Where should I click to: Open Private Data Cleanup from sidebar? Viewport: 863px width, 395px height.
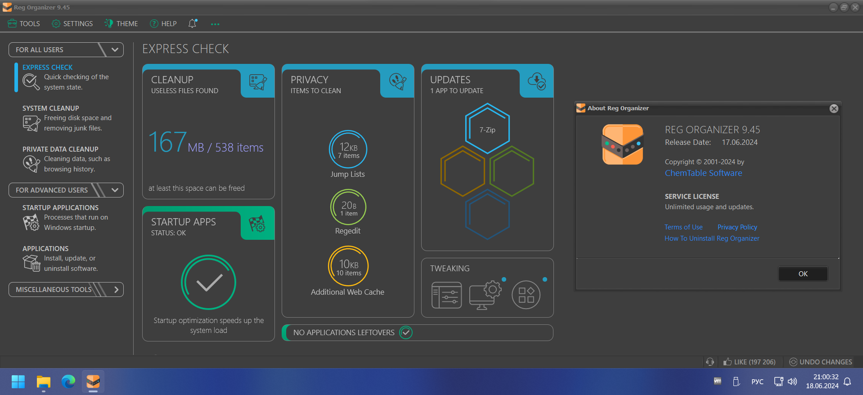pyautogui.click(x=67, y=159)
